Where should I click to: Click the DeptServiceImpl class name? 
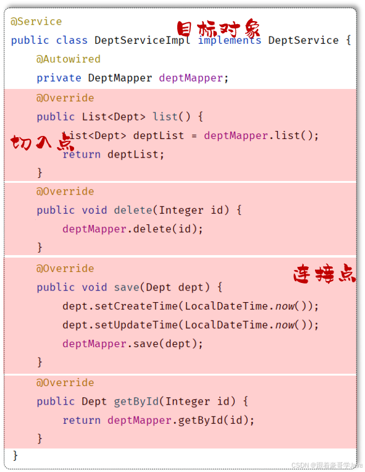coord(142,40)
